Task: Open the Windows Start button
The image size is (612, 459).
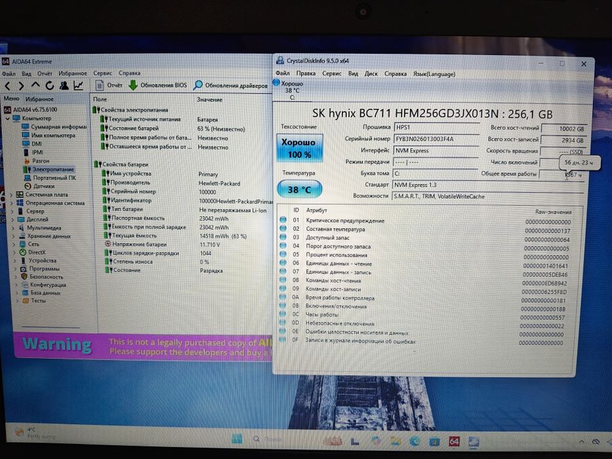Action: tap(237, 439)
